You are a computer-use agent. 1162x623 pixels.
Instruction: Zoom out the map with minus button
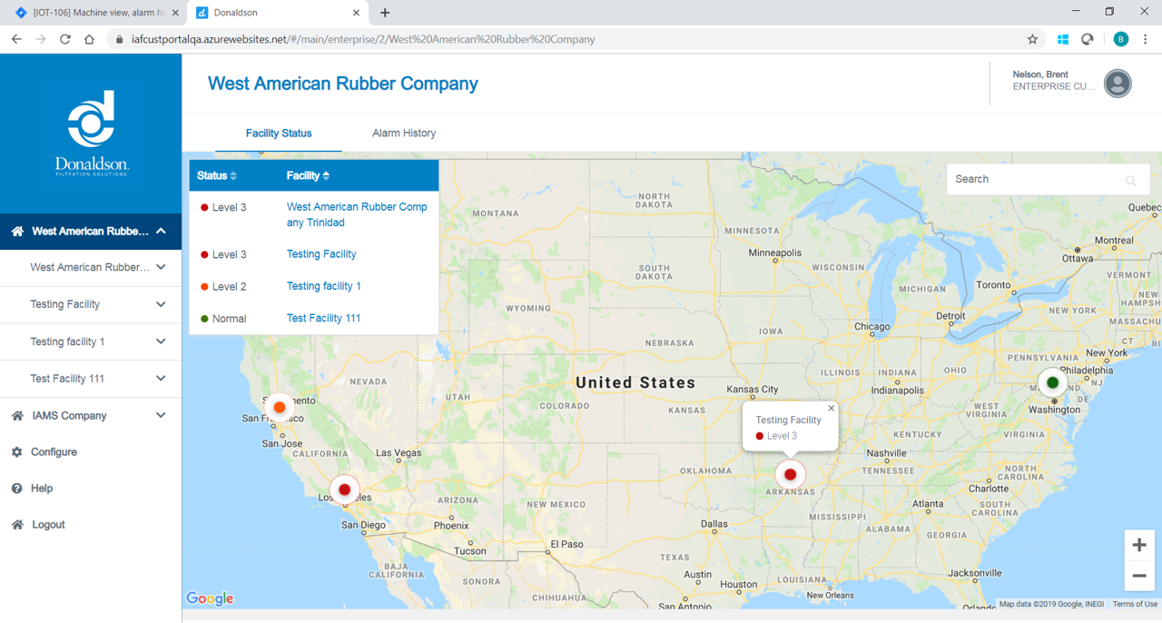click(1138, 576)
